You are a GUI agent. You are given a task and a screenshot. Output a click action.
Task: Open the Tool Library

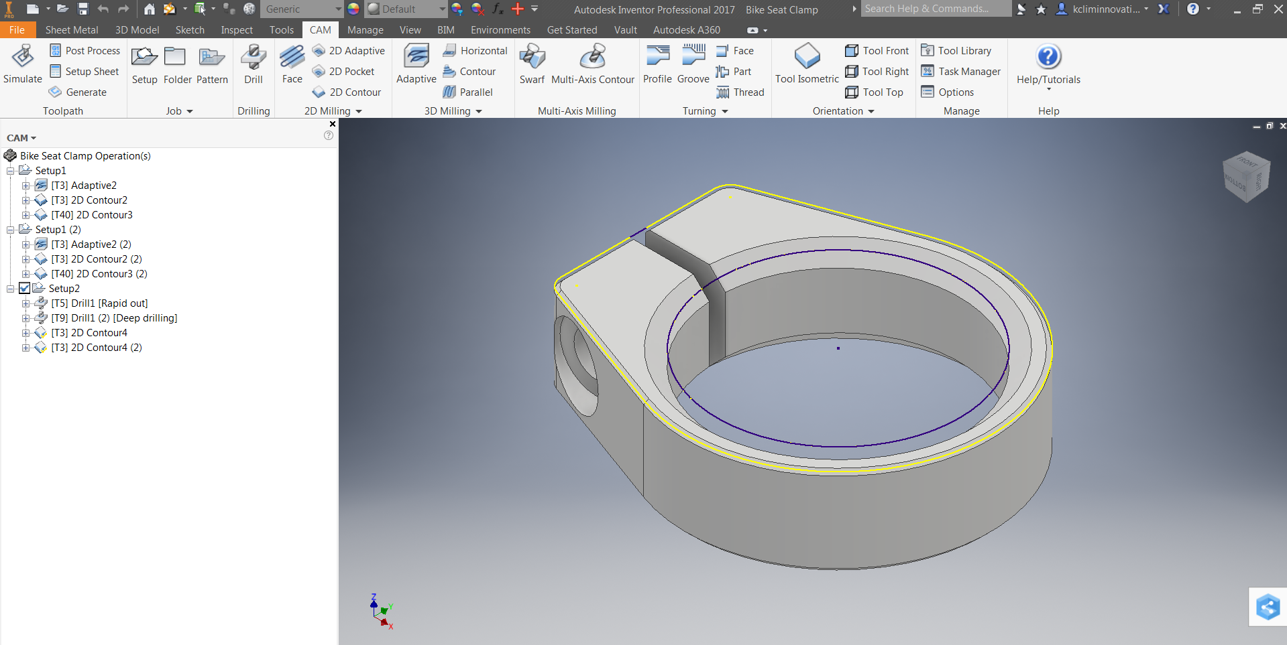coord(956,51)
